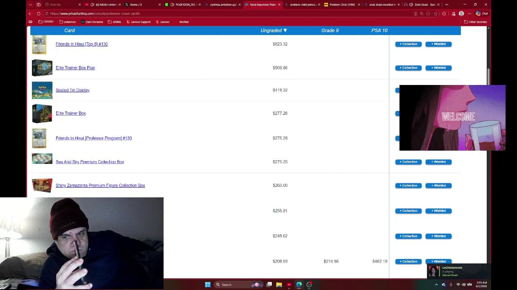This screenshot has height=290, width=517.
Task: Show hidden system tray icons
Action: pos(436,285)
